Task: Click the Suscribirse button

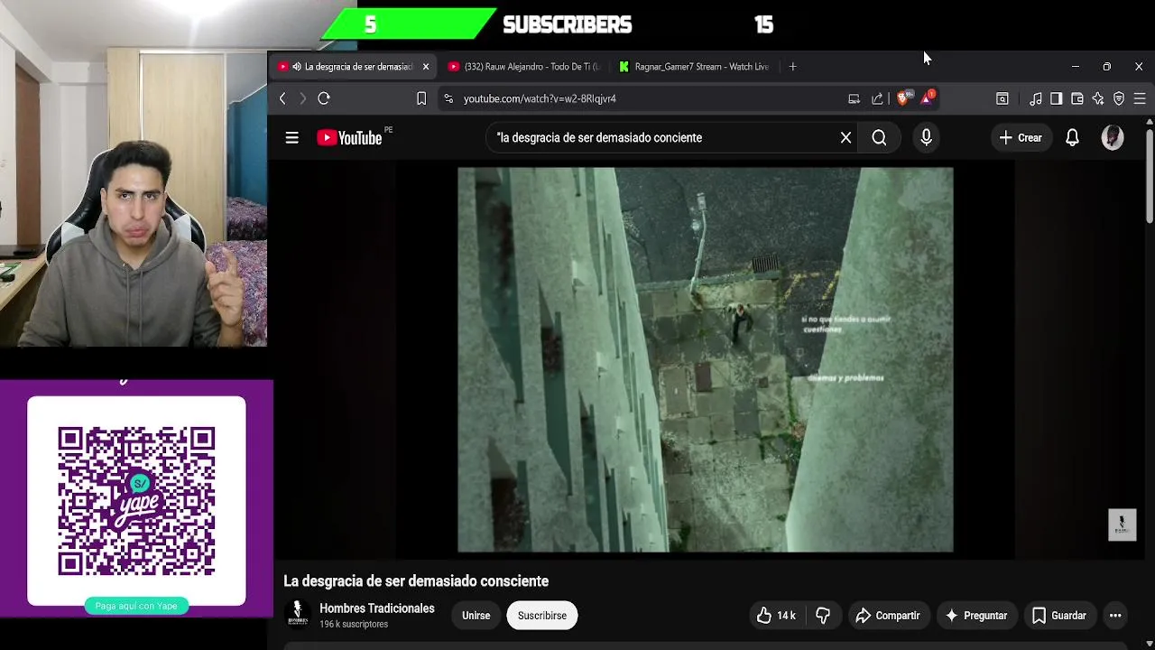Action: pyautogui.click(x=542, y=616)
